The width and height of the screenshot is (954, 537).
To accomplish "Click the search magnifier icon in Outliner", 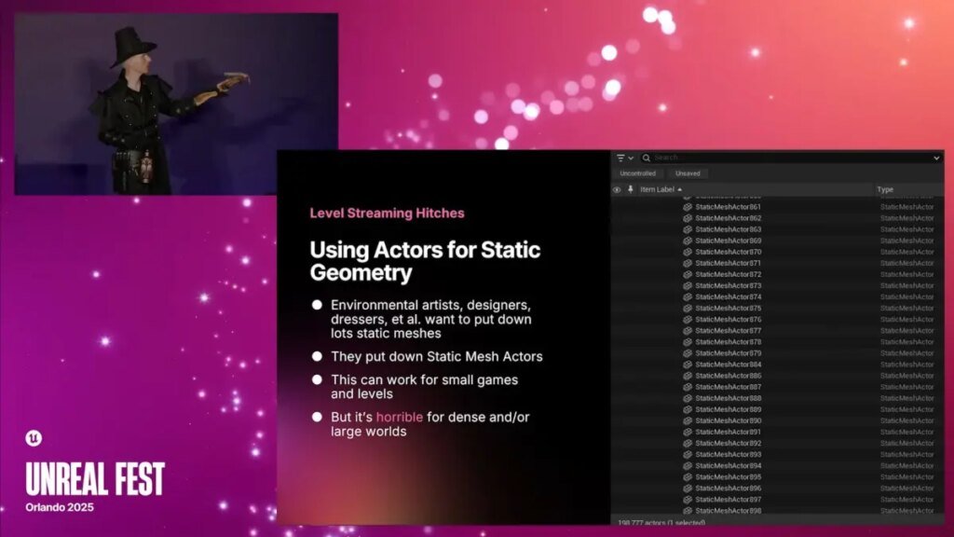I will (646, 158).
